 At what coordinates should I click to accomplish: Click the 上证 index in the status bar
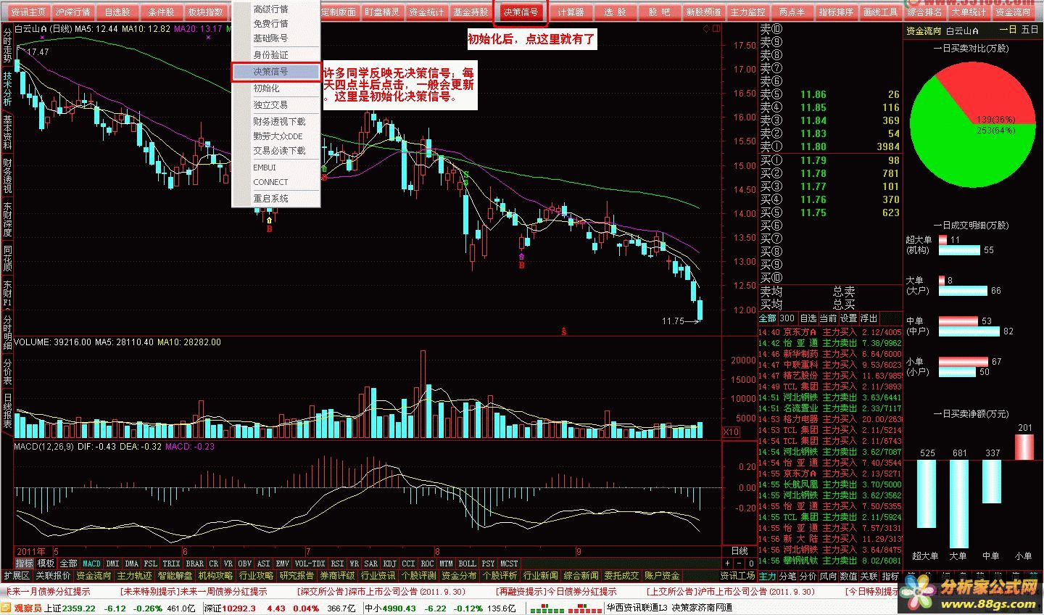coord(52,608)
